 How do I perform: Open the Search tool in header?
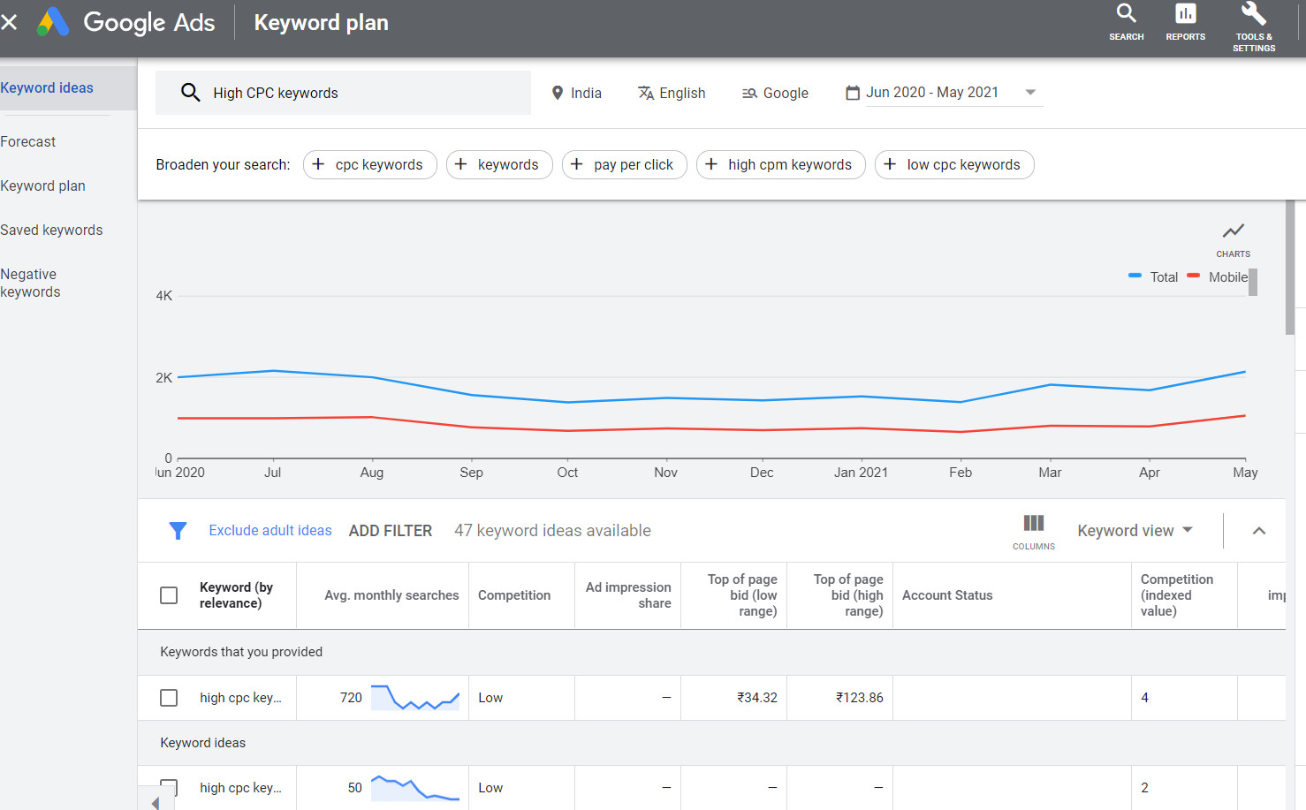tap(1126, 23)
